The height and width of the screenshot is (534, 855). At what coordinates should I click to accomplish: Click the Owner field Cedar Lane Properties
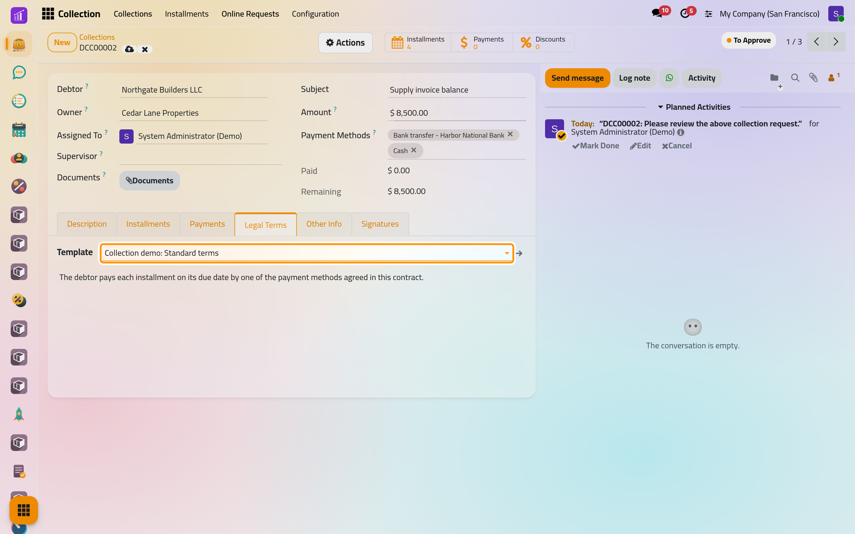click(193, 113)
